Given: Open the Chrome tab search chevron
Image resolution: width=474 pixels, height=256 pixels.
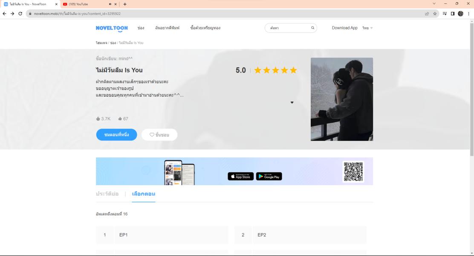Looking at the screenshot, I should click(x=434, y=4).
